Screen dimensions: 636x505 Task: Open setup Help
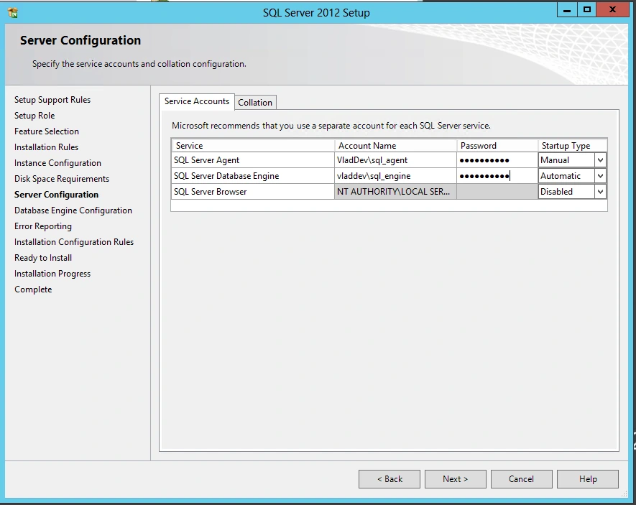pos(588,479)
